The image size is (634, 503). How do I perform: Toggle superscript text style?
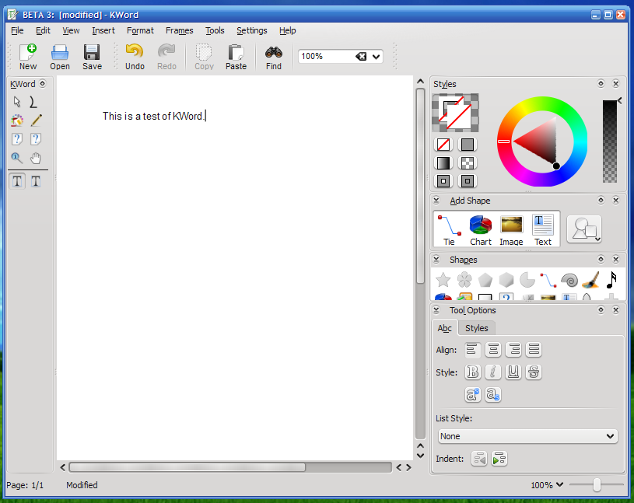473,394
